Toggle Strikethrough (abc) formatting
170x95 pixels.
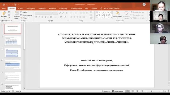(x=48, y=17)
